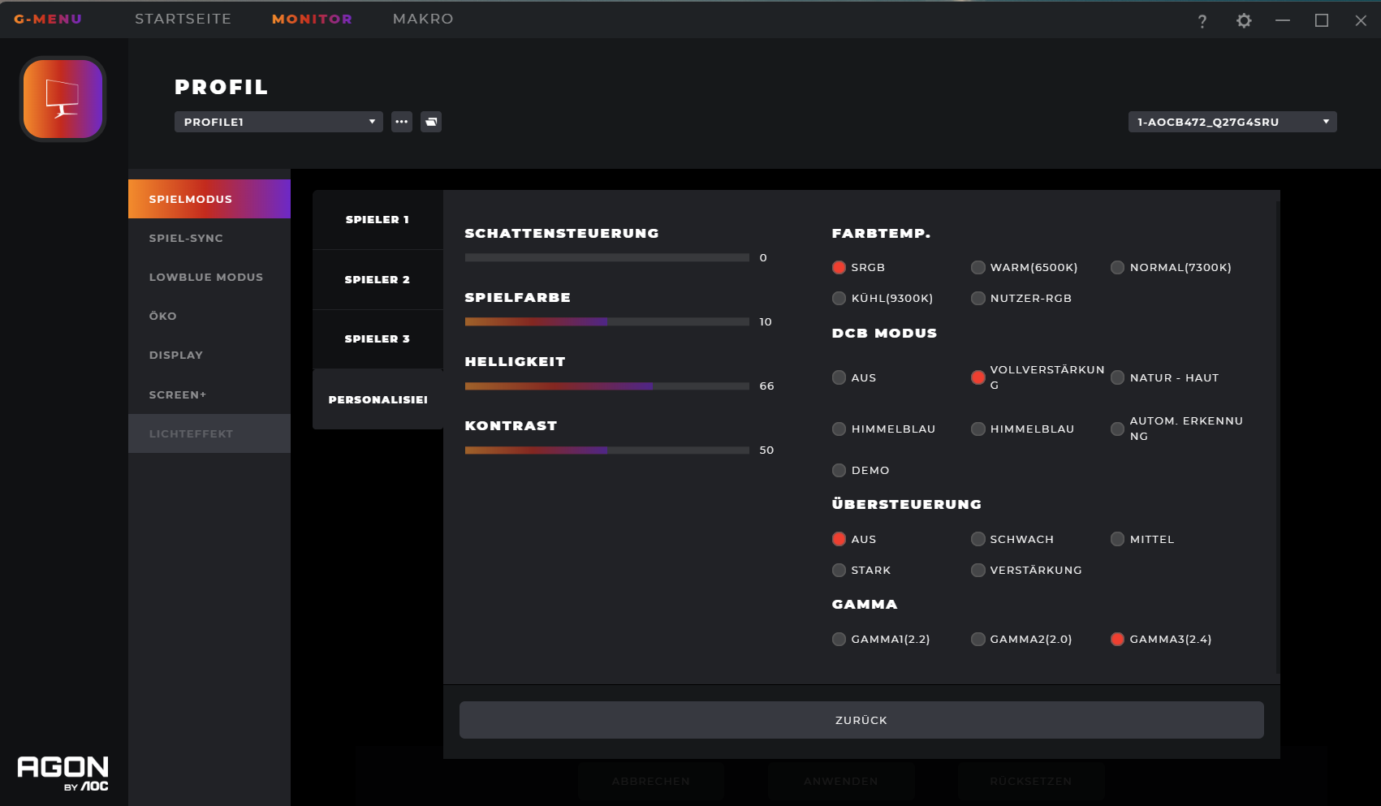Open settings via the gear icon
Viewport: 1381px width, 806px height.
coord(1243,21)
